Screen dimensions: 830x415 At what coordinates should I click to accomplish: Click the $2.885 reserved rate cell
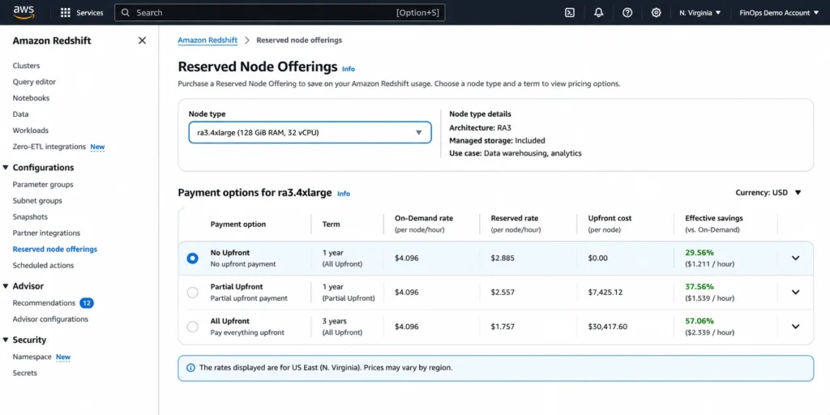(x=503, y=259)
